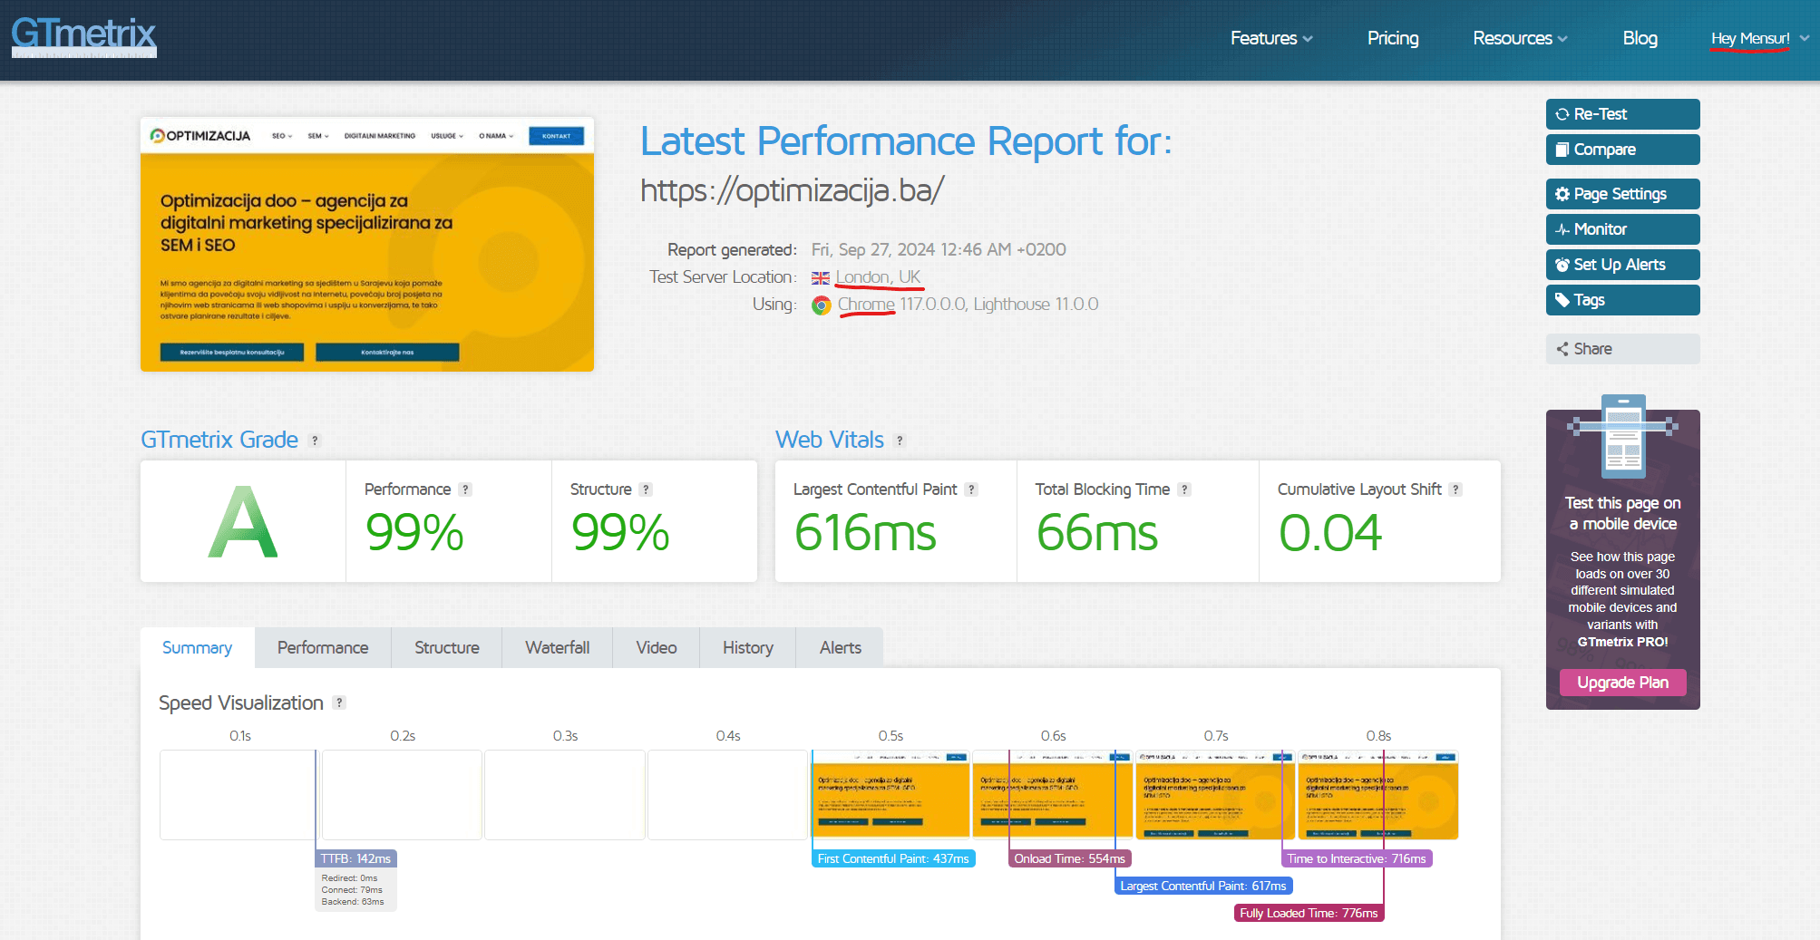1820x940 pixels.
Task: Click the Re-Test button
Action: tap(1622, 114)
